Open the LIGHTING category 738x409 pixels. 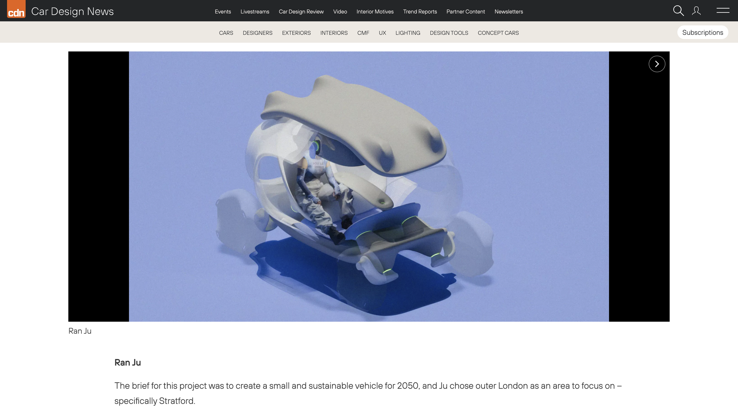point(407,33)
